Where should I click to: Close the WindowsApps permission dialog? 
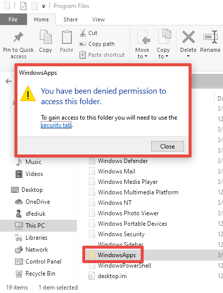click(168, 146)
